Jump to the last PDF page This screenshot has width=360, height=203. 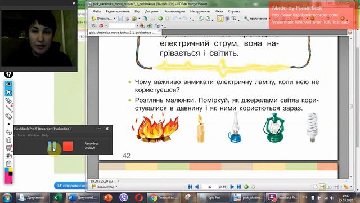tap(238, 187)
